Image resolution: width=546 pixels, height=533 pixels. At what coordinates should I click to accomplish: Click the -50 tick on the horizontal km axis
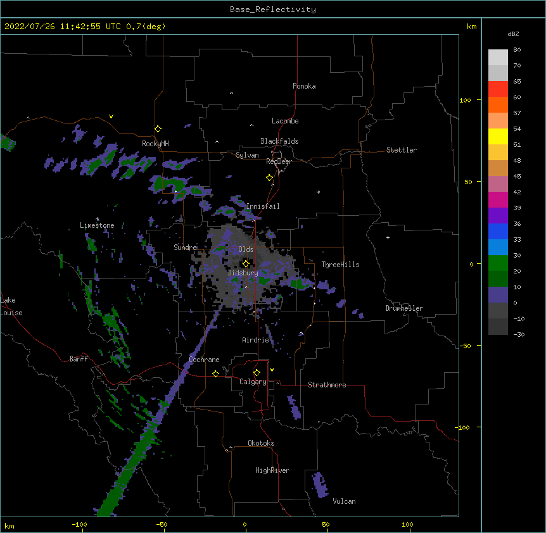[x=162, y=525]
